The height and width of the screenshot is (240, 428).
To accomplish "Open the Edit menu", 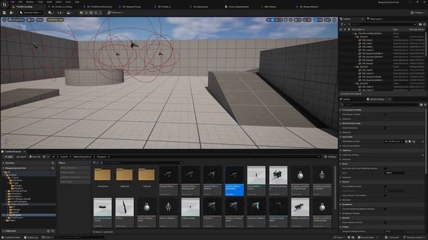I will (x=20, y=2).
